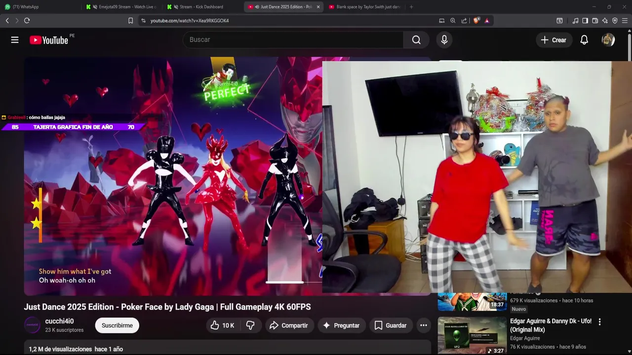Viewport: 632px width, 355px height.
Task: Switch to Stream - Kick Dashboard tab
Action: (x=202, y=7)
